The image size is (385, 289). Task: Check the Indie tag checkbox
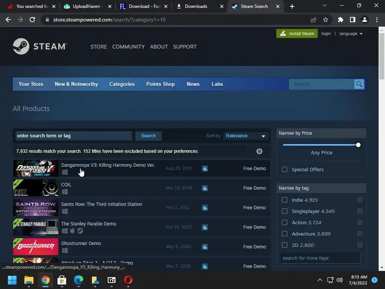(285, 200)
